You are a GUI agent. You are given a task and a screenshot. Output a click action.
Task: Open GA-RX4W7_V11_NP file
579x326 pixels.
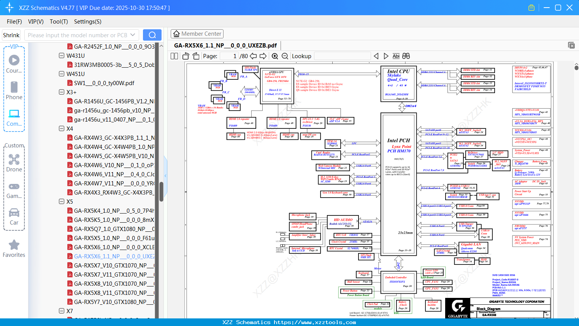coord(114,183)
